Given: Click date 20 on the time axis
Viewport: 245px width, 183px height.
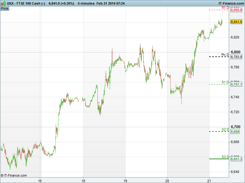Looking at the screenshot, I should coord(167,181).
